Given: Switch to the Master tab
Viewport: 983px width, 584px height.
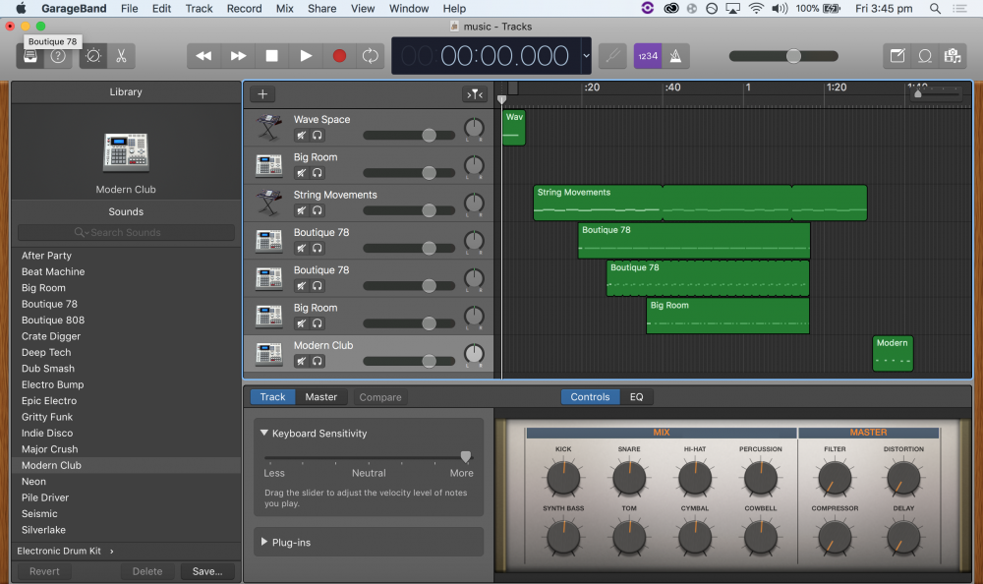Looking at the screenshot, I should coord(321,397).
